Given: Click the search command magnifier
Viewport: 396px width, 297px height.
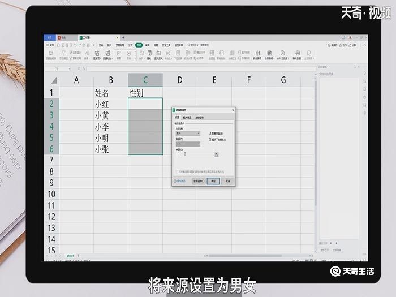Looking at the screenshot, I should point(188,45).
